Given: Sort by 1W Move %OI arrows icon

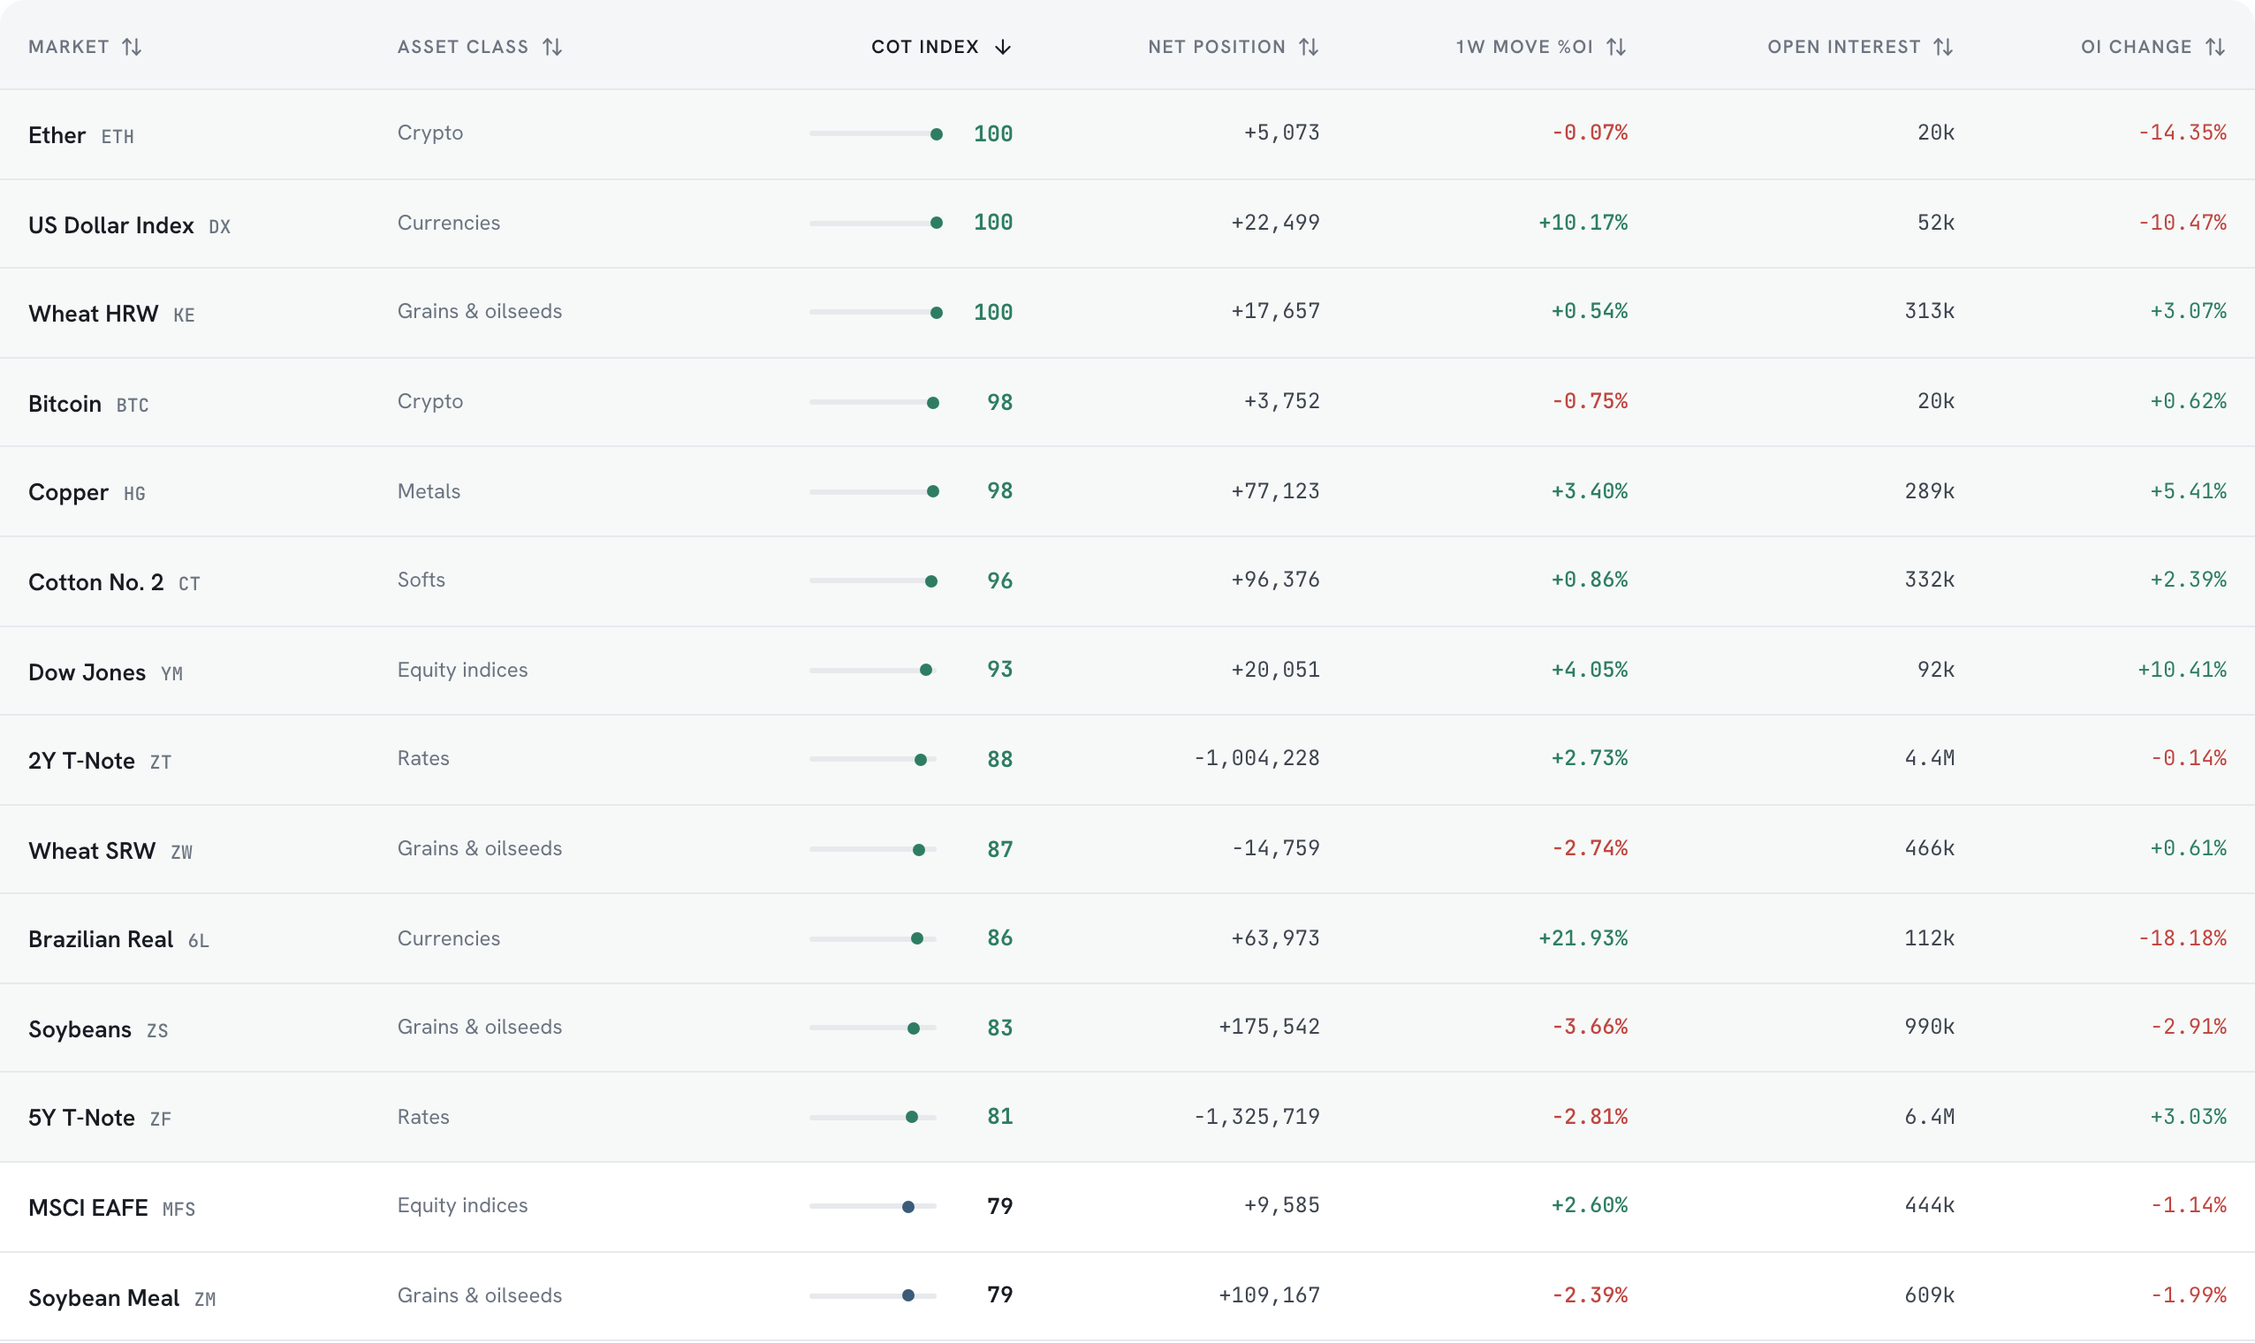Looking at the screenshot, I should pos(1616,47).
